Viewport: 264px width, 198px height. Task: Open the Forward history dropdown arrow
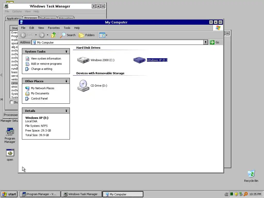[x=47, y=35]
